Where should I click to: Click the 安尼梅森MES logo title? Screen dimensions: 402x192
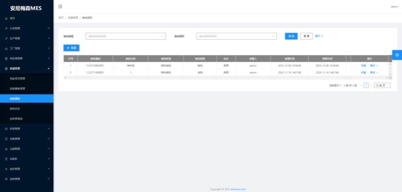click(26, 8)
